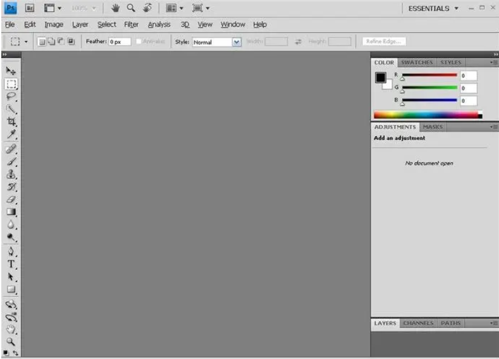Choose New selection mode button
499x359 pixels.
(41, 42)
